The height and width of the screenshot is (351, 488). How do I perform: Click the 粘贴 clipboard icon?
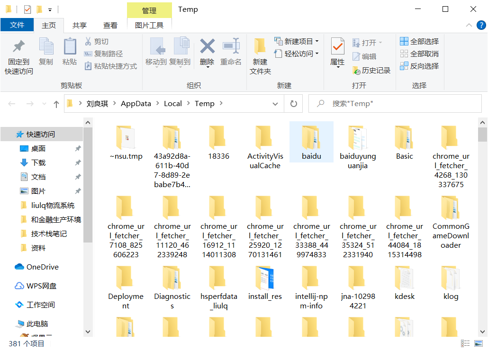tap(70, 46)
